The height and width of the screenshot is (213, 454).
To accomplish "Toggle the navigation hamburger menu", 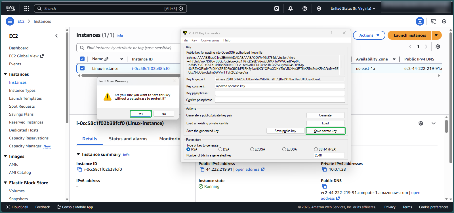I will click(10, 21).
